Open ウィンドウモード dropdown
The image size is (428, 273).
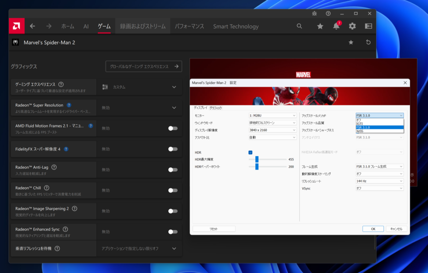(272, 123)
